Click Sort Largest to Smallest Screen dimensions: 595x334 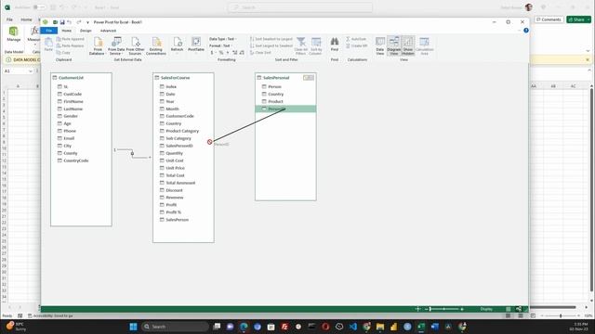271,45
